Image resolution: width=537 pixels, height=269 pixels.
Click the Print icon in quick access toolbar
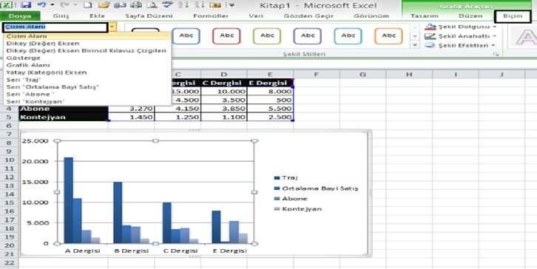click(136, 5)
